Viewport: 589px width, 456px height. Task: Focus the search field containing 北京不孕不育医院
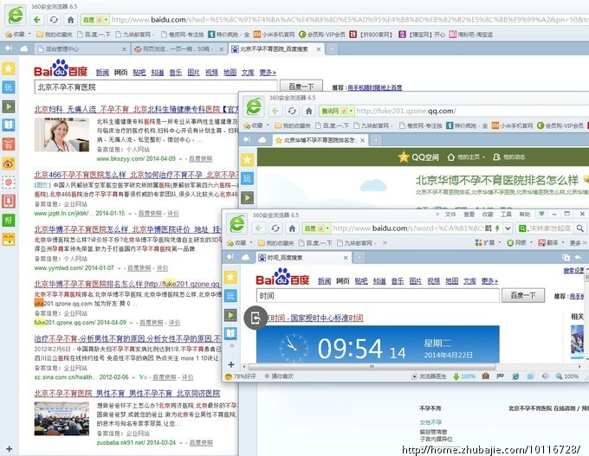pos(156,87)
